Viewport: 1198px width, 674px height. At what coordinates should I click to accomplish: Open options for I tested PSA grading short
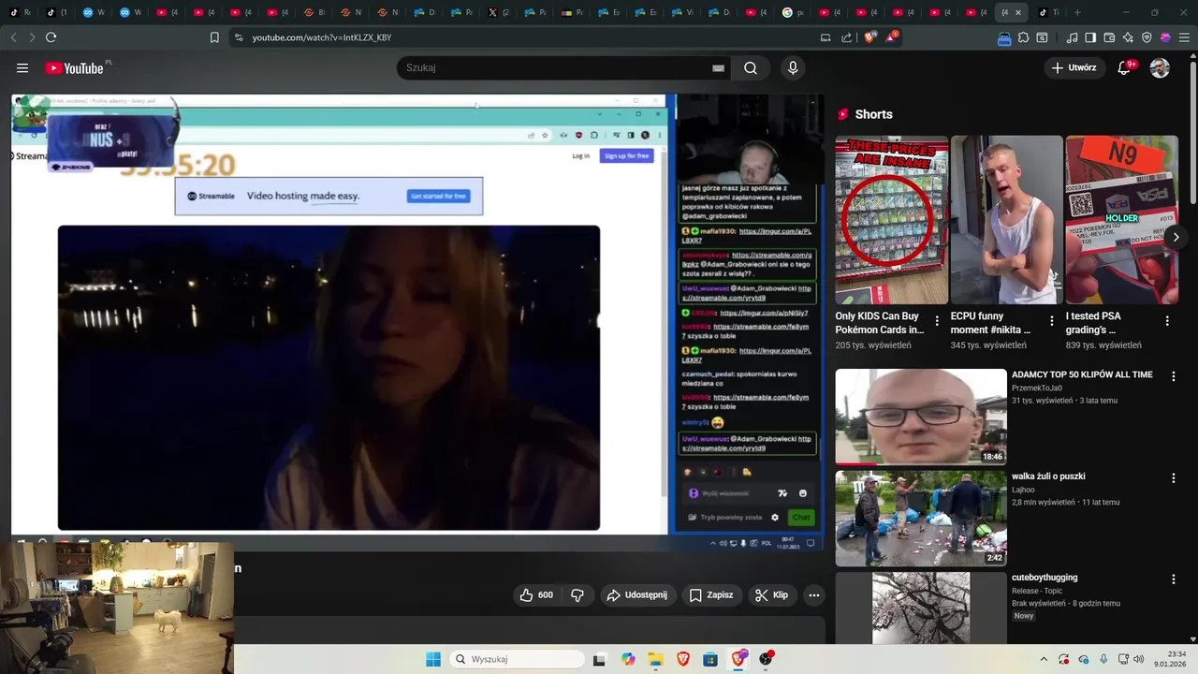(1167, 321)
